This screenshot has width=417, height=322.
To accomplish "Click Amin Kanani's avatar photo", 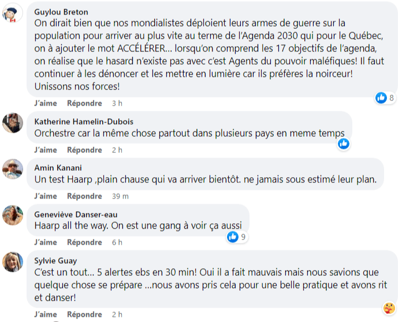I will pos(12,169).
